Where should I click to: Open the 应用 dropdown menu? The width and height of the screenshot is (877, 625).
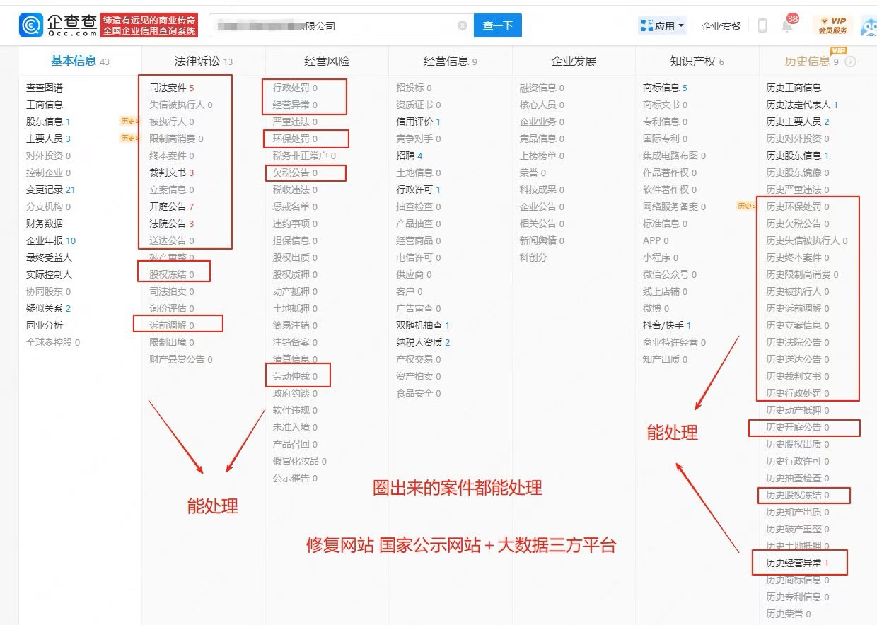pyautogui.click(x=663, y=25)
